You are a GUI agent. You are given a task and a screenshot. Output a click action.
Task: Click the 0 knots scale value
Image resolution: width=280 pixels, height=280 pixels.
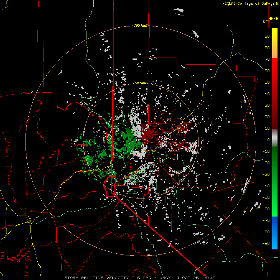[268, 140]
